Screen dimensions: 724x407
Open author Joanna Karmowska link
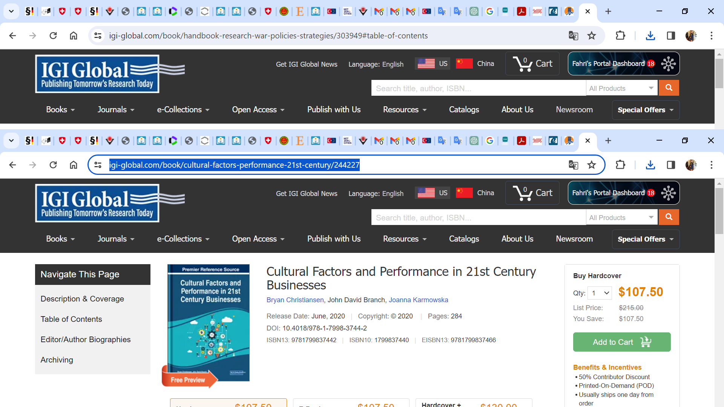tap(418, 300)
